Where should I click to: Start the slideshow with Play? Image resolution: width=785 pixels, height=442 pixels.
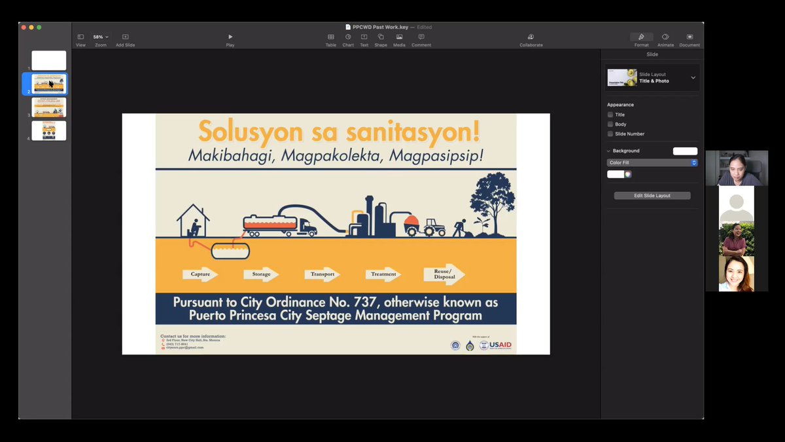[x=230, y=40]
